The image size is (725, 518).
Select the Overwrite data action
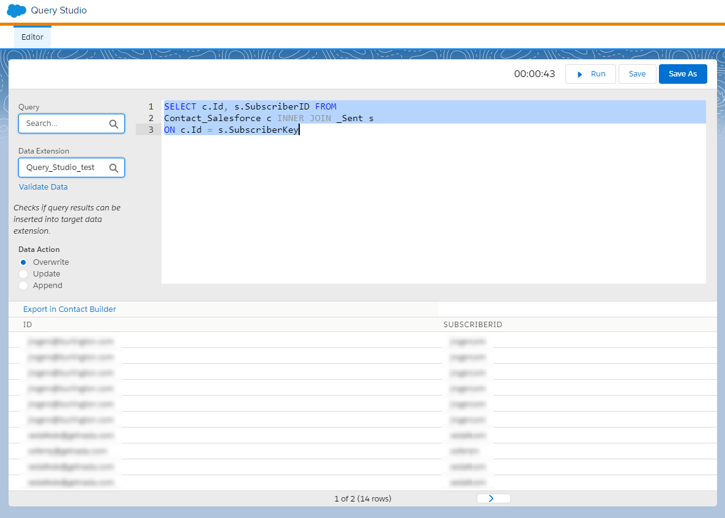24,262
